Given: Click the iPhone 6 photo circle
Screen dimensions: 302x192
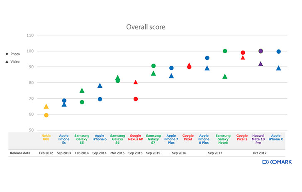Looking at the screenshot, I should (x=100, y=99).
